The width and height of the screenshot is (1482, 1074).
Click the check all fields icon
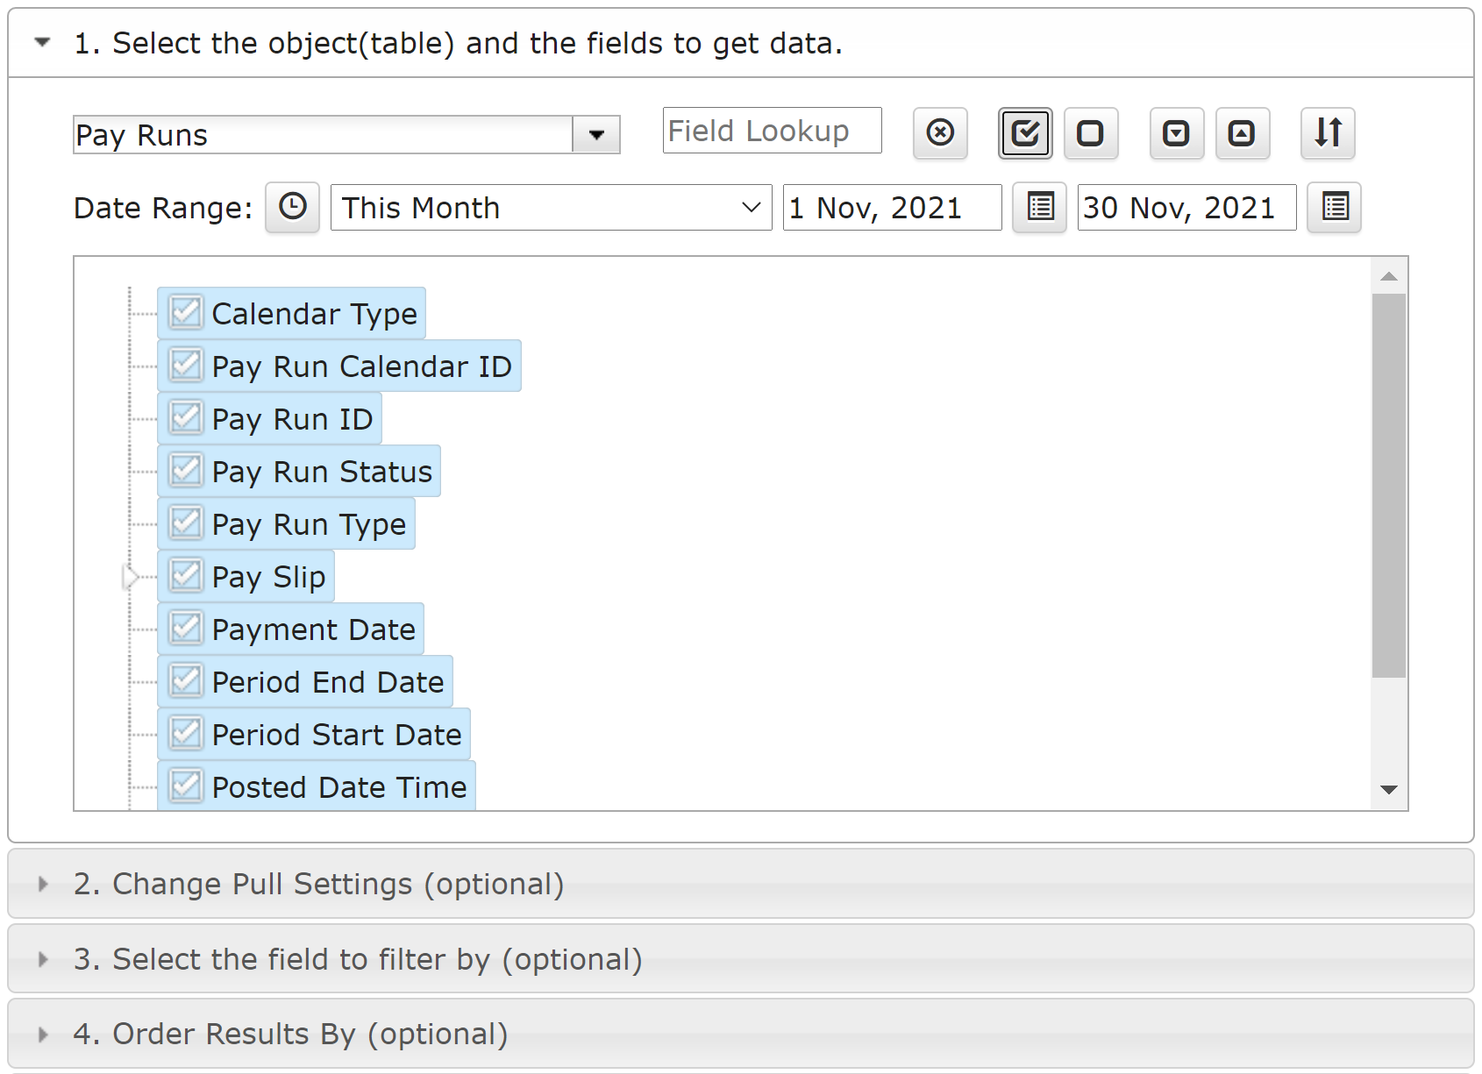tap(1025, 133)
